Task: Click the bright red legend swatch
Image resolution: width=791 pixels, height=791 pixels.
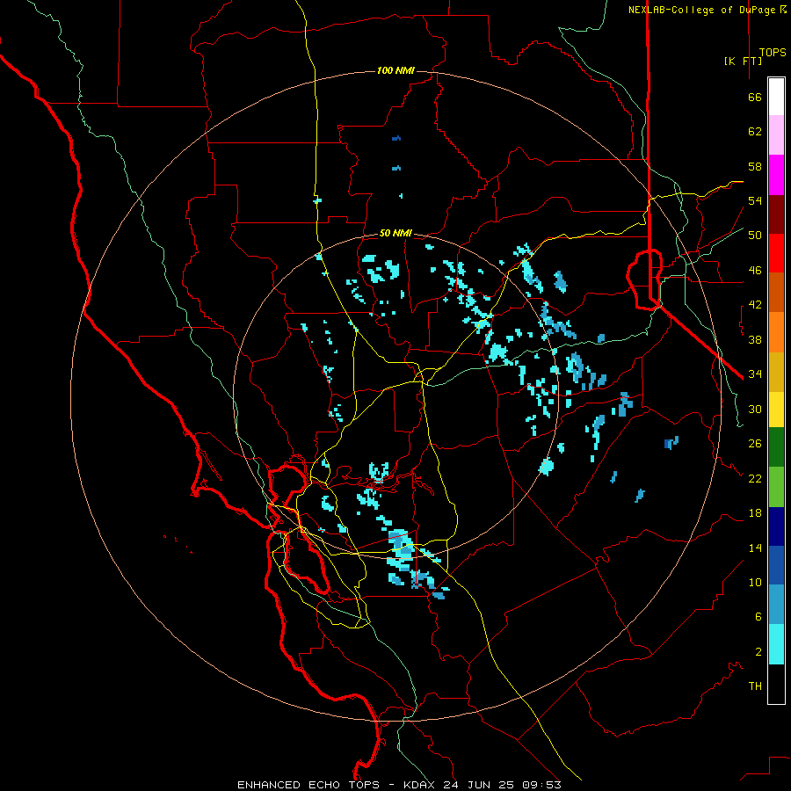Action: coord(776,253)
